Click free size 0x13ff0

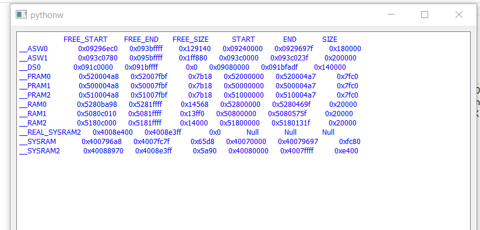tap(192, 114)
